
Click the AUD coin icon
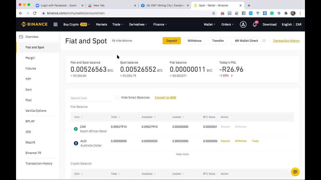point(76,143)
